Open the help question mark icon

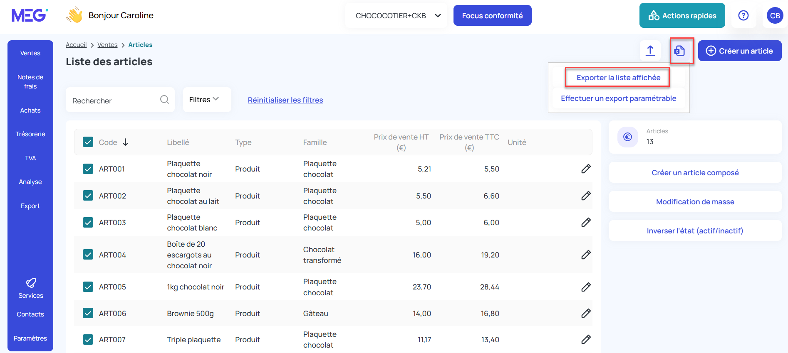(x=743, y=16)
